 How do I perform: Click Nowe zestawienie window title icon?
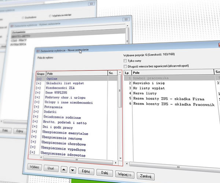(x=38, y=51)
